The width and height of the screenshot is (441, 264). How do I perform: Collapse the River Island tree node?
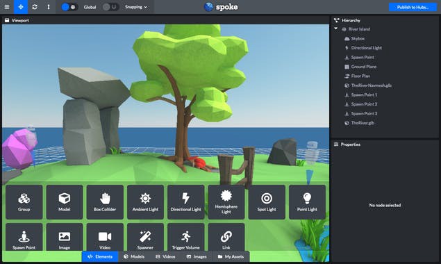pos(336,28)
